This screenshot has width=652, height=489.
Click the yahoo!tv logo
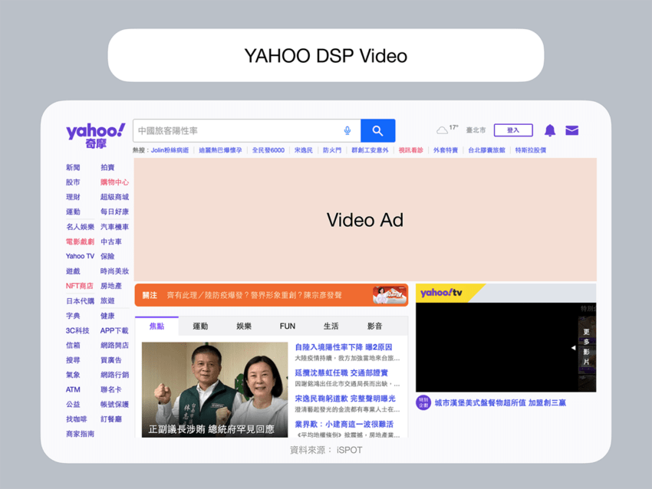click(441, 292)
